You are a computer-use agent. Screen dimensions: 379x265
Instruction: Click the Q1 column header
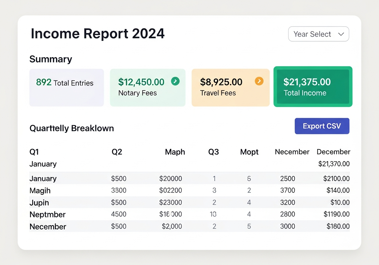34,152
